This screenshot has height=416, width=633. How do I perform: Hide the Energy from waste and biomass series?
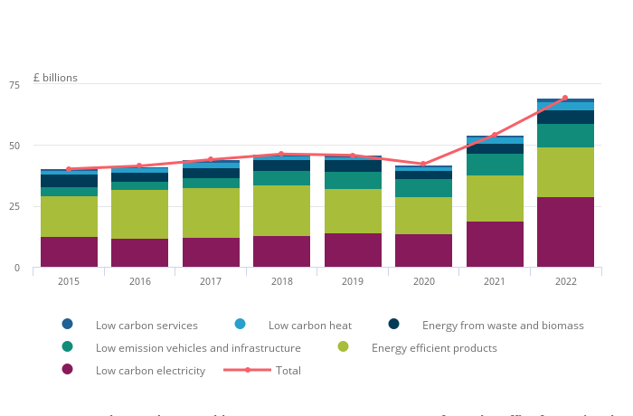coord(394,325)
